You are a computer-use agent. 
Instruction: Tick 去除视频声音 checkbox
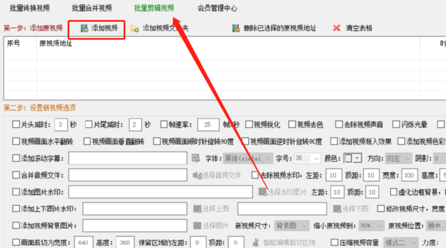pos(339,124)
